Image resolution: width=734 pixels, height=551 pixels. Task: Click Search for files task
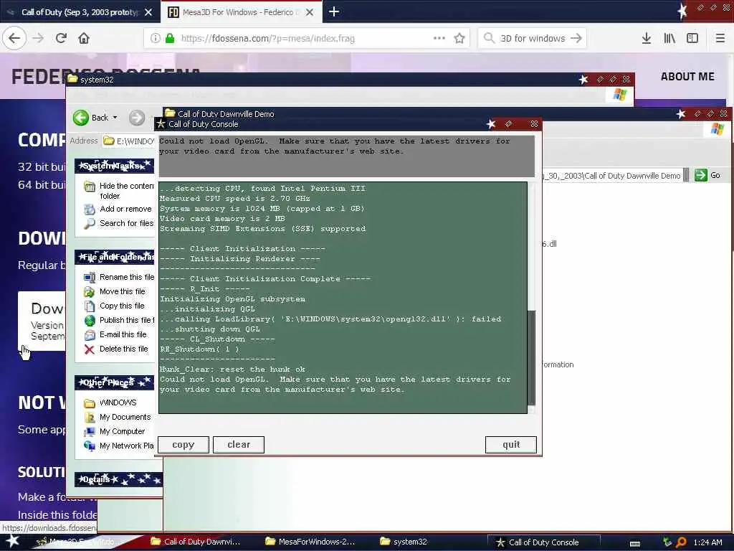(119, 224)
